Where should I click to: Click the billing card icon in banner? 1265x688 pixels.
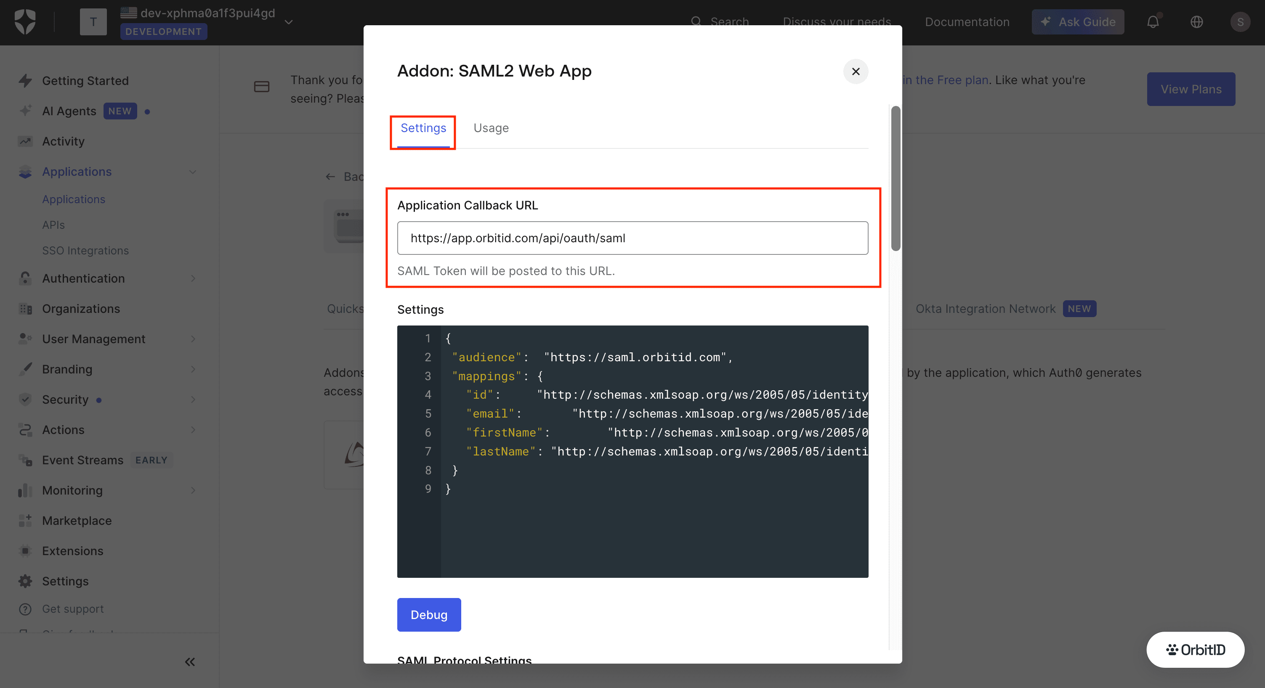pyautogui.click(x=262, y=87)
